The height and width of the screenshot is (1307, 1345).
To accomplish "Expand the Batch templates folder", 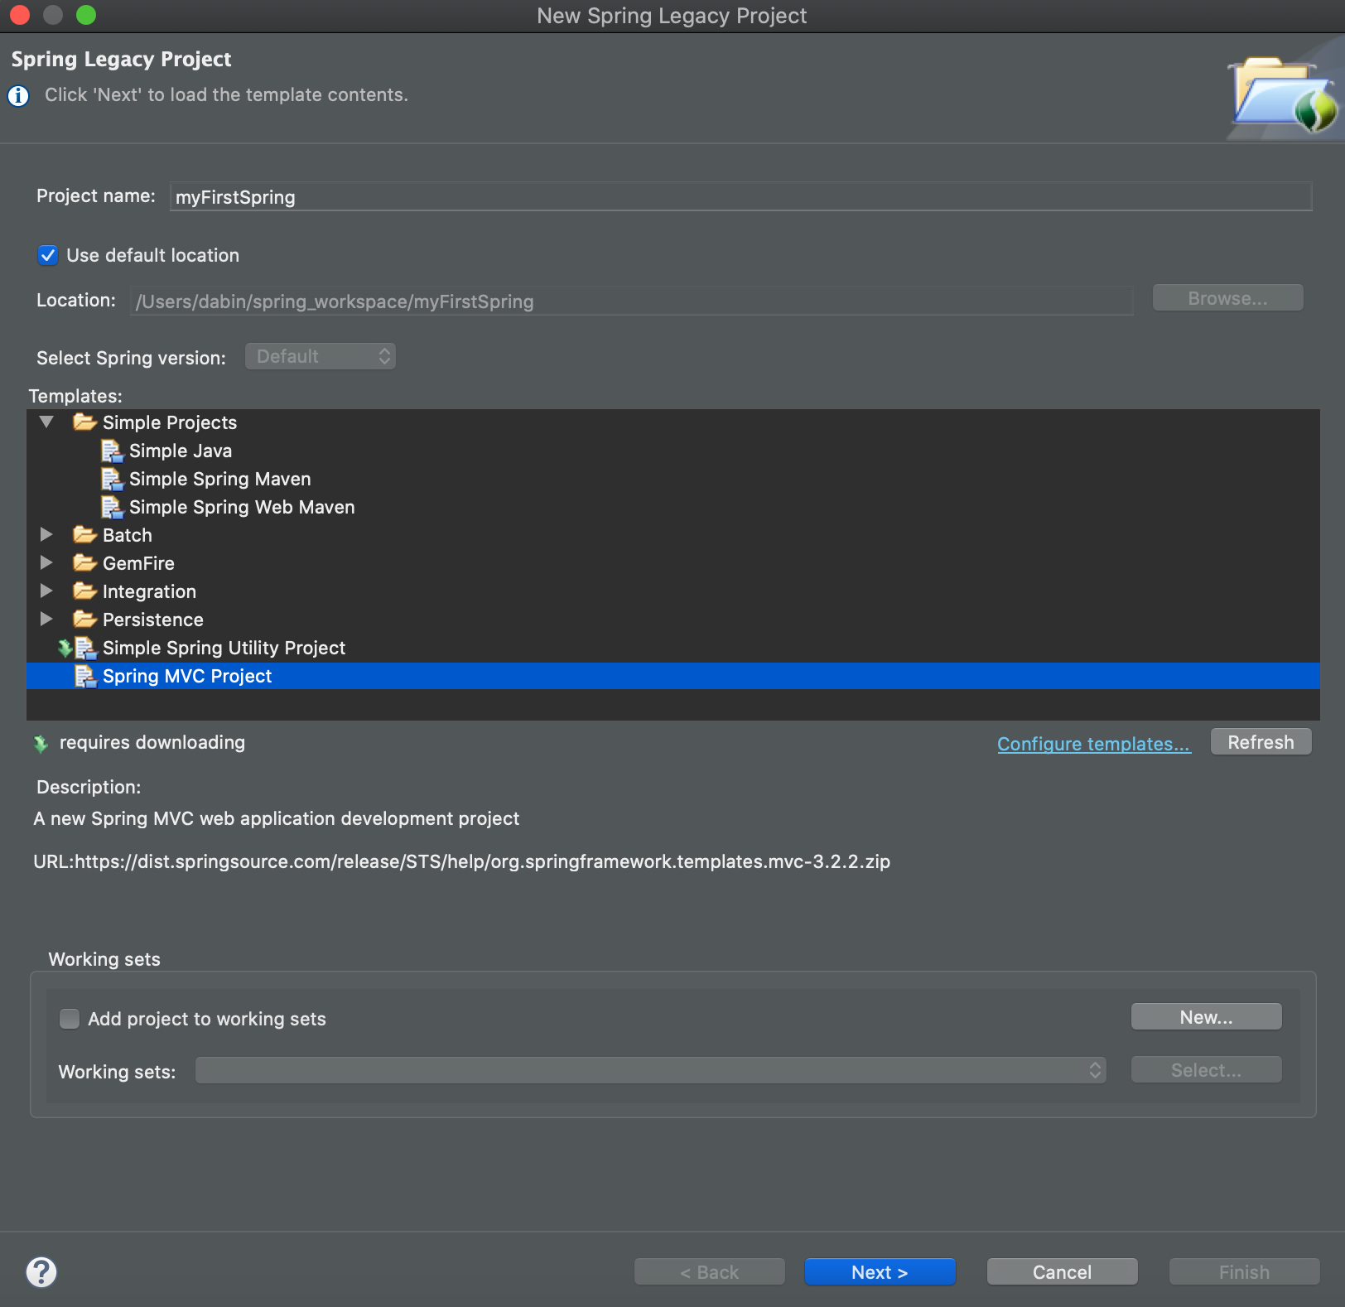I will tap(47, 535).
